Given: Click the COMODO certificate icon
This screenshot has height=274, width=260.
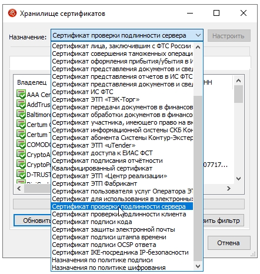Looking at the screenshot, I should (21, 144).
